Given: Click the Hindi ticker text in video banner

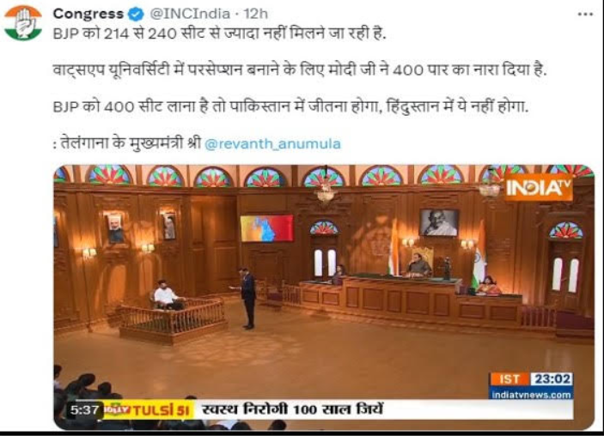Looking at the screenshot, I should coord(293,409).
